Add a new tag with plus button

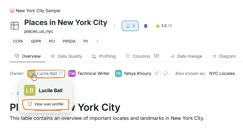(97, 41)
